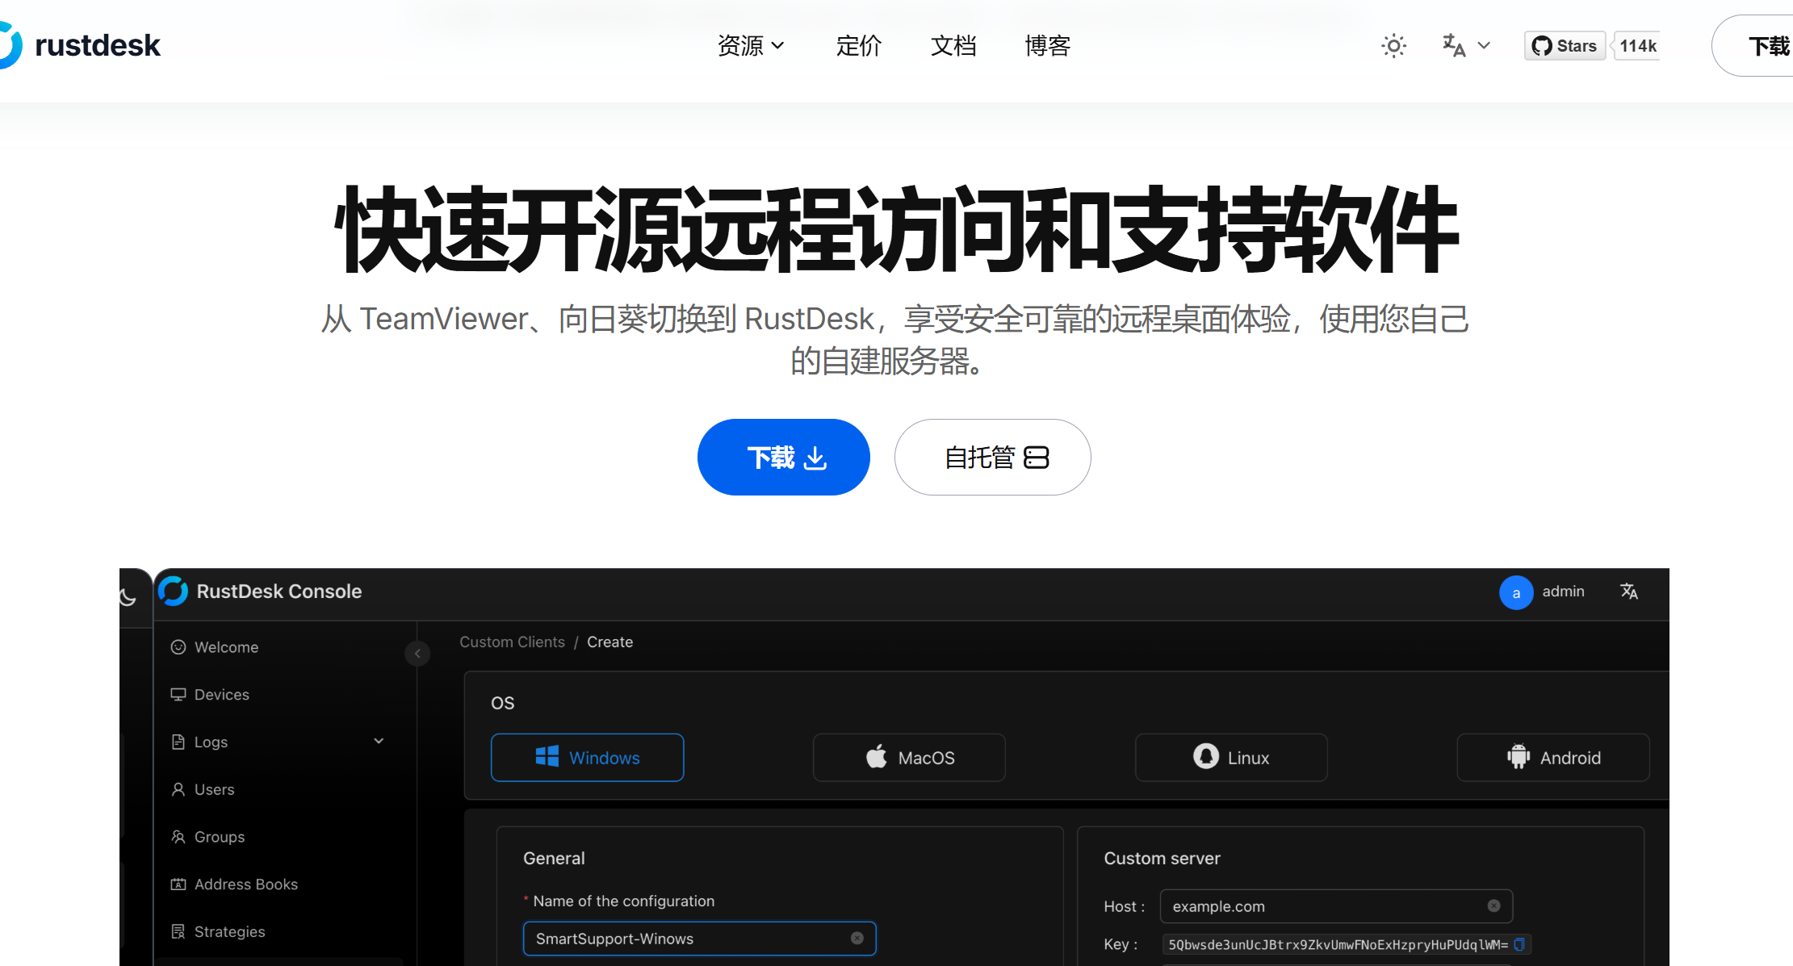Screen dimensions: 1793x966
Task: Clear the example.com host field
Action: pos(1494,905)
